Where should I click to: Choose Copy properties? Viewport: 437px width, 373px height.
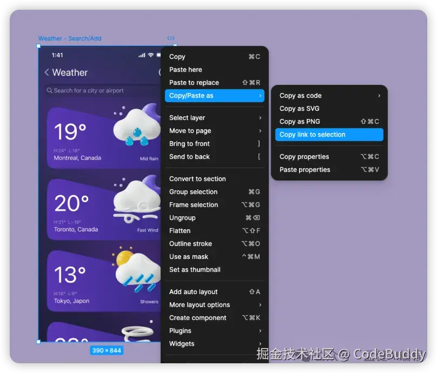[329, 157]
